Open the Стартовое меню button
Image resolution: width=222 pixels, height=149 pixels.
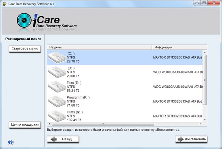(25, 49)
